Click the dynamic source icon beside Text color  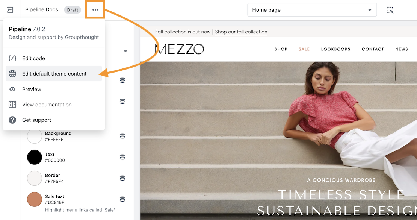122,157
